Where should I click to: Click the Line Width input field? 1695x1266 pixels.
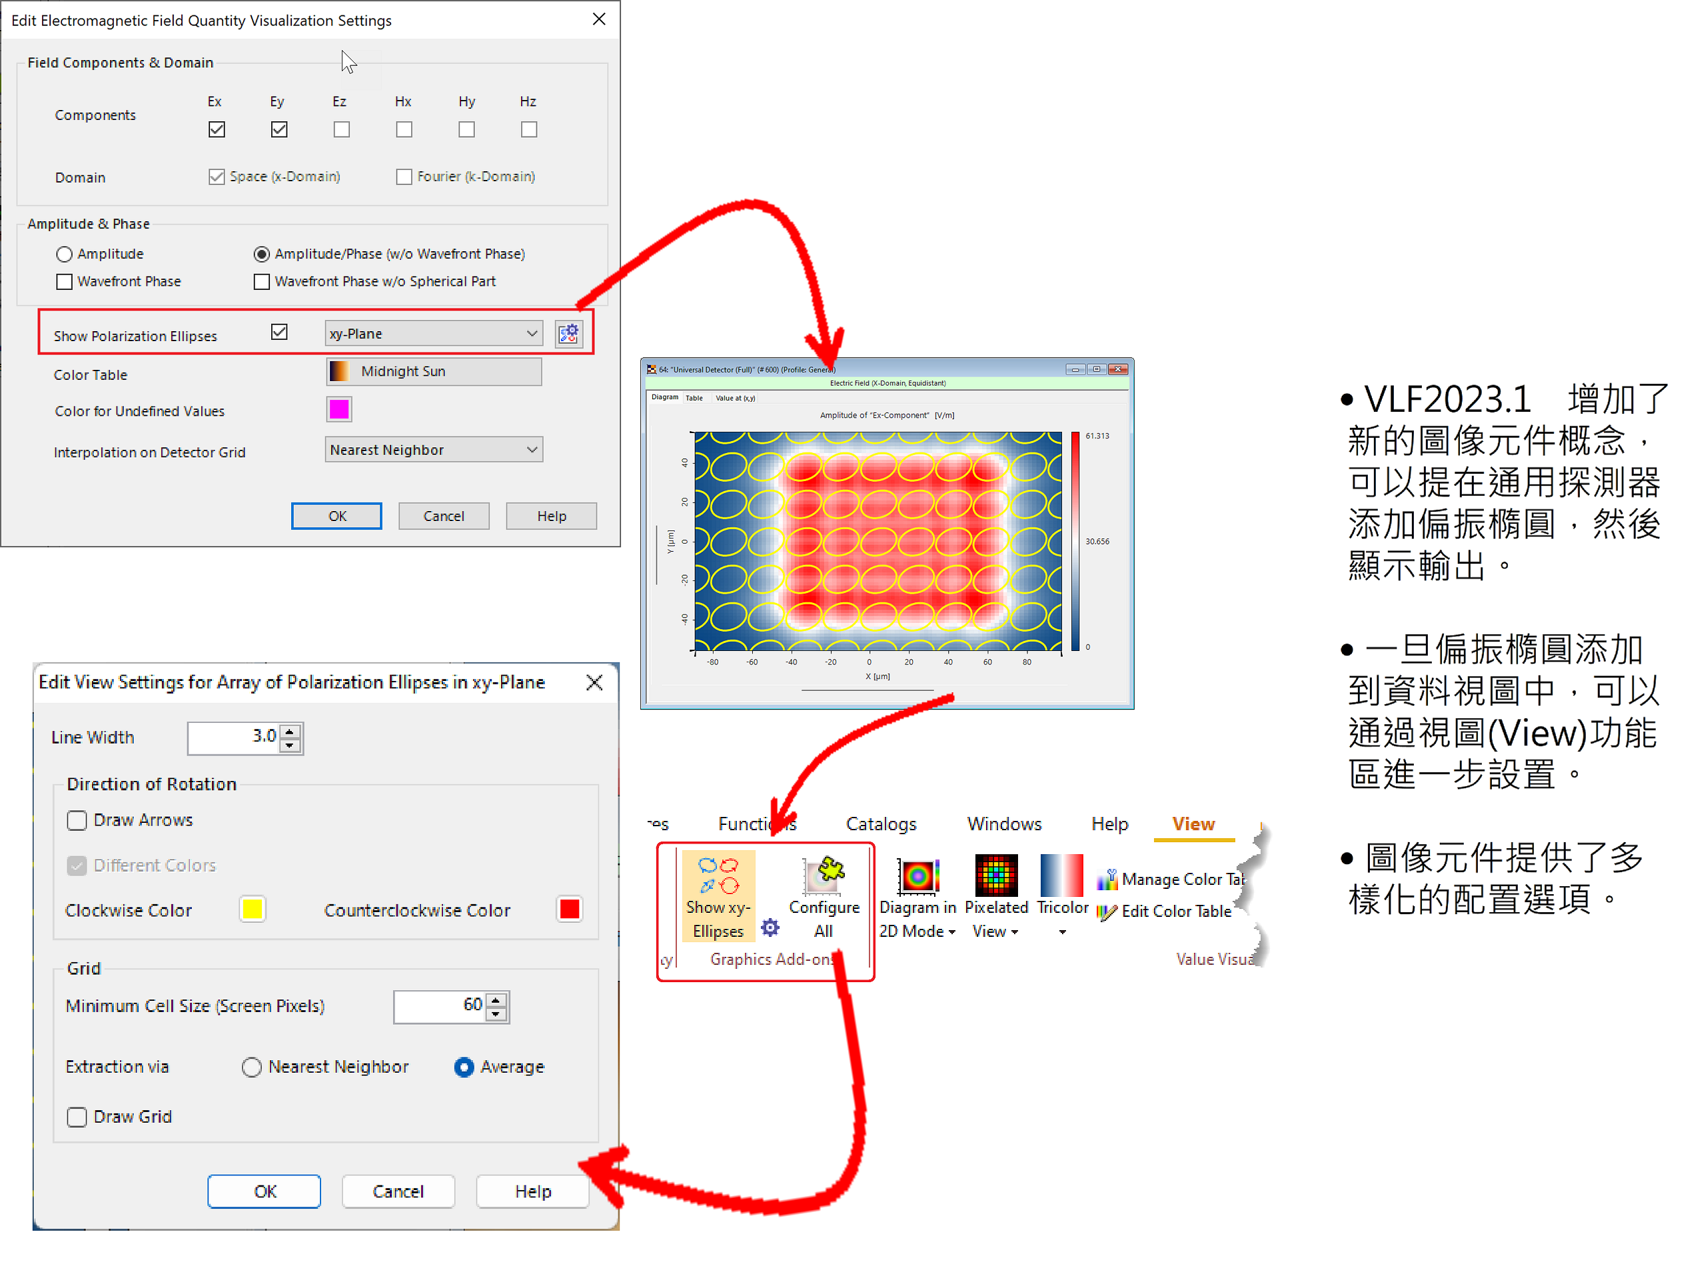point(233,737)
